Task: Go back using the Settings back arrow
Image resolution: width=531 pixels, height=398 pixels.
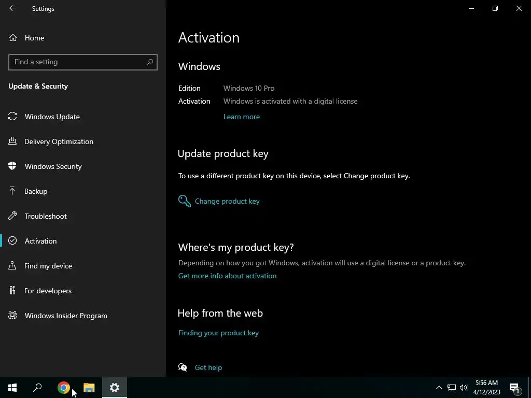Action: pos(12,8)
